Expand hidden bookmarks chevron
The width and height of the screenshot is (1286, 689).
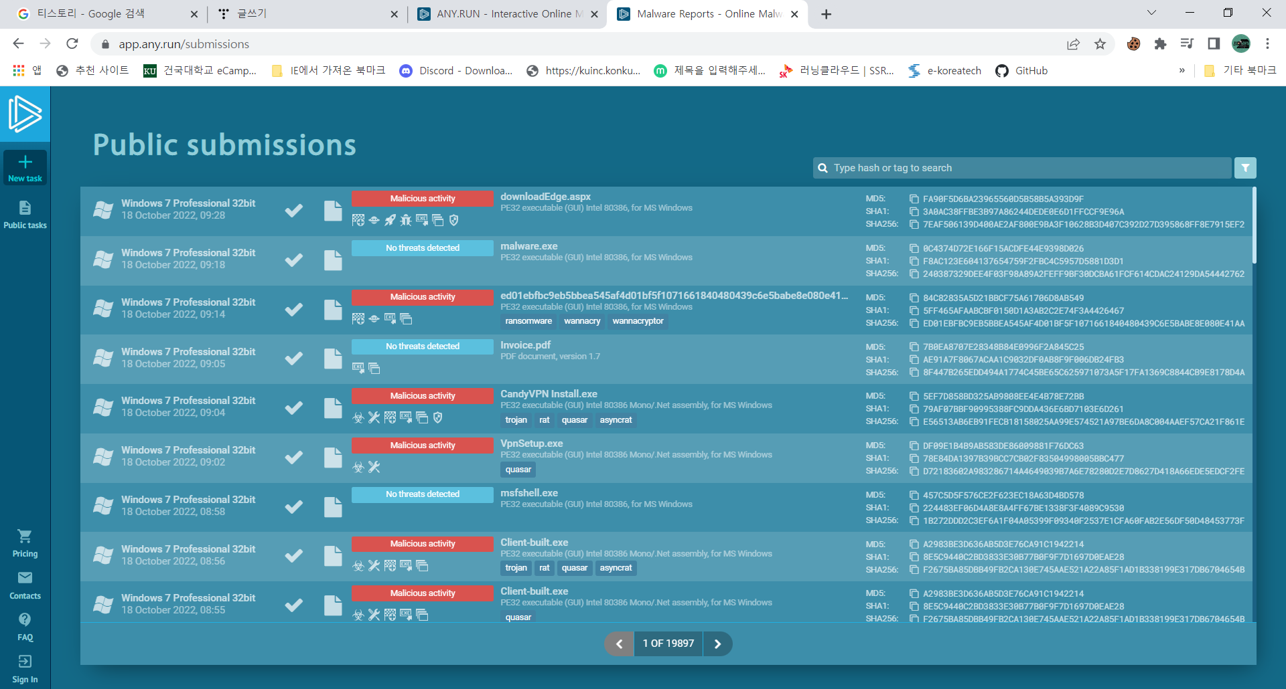coord(1182,71)
